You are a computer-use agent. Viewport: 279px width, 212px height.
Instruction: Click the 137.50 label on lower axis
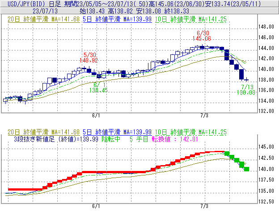(x=266, y=180)
